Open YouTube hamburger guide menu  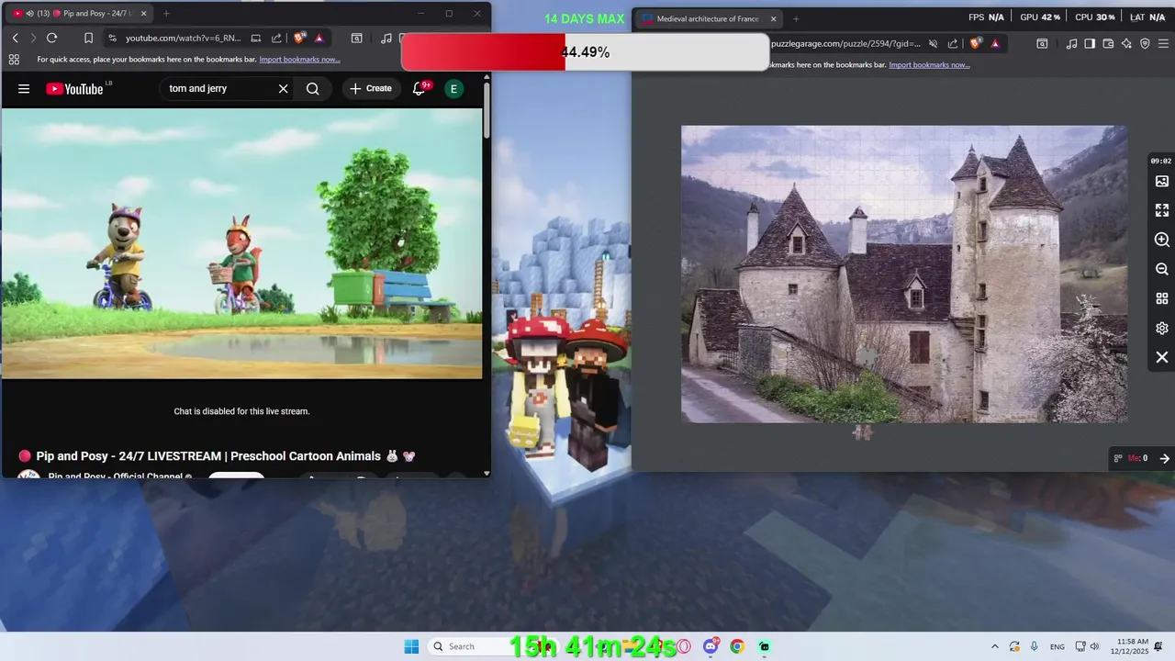pos(24,89)
